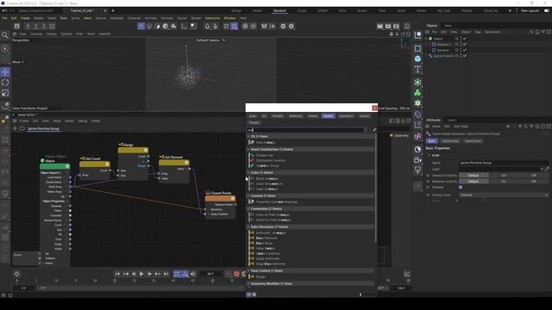The width and height of the screenshot is (552, 310).
Task: Set Viewport Visibility to On
Action: tap(504, 175)
